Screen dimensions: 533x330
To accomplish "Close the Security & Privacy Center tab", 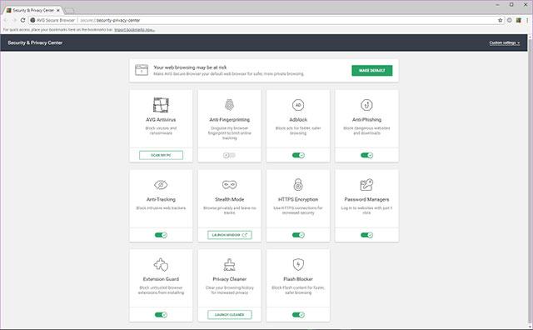I will [57, 10].
